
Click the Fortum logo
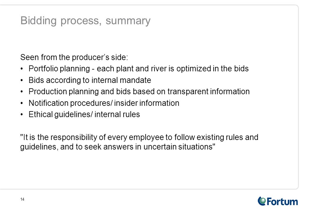[x=278, y=201]
